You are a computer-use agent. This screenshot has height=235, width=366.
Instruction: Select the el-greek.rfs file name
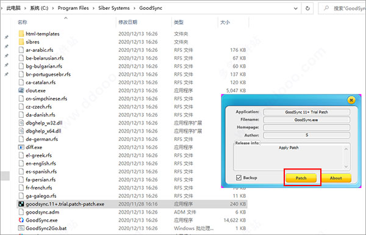[x=39, y=155]
